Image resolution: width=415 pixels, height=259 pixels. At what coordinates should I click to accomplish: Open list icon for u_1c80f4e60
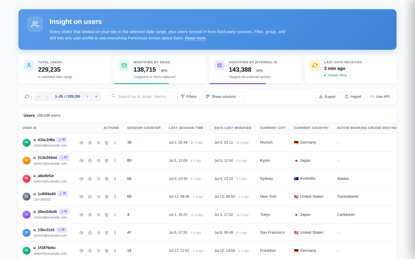[98, 197]
